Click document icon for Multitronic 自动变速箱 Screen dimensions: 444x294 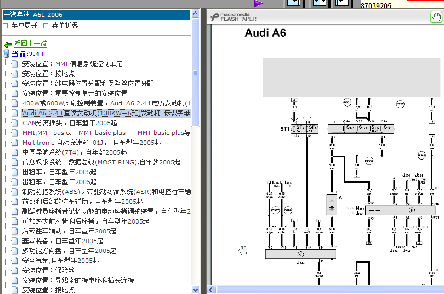15,143
